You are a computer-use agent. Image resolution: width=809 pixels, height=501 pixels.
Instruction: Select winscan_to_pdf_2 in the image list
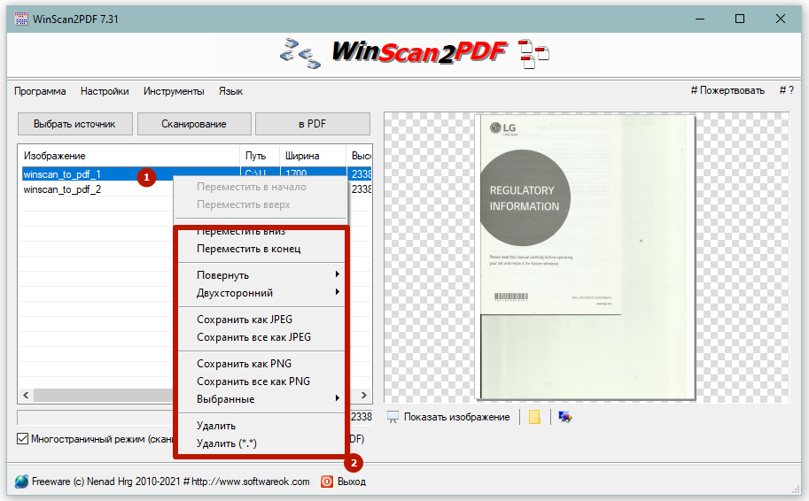pos(62,189)
